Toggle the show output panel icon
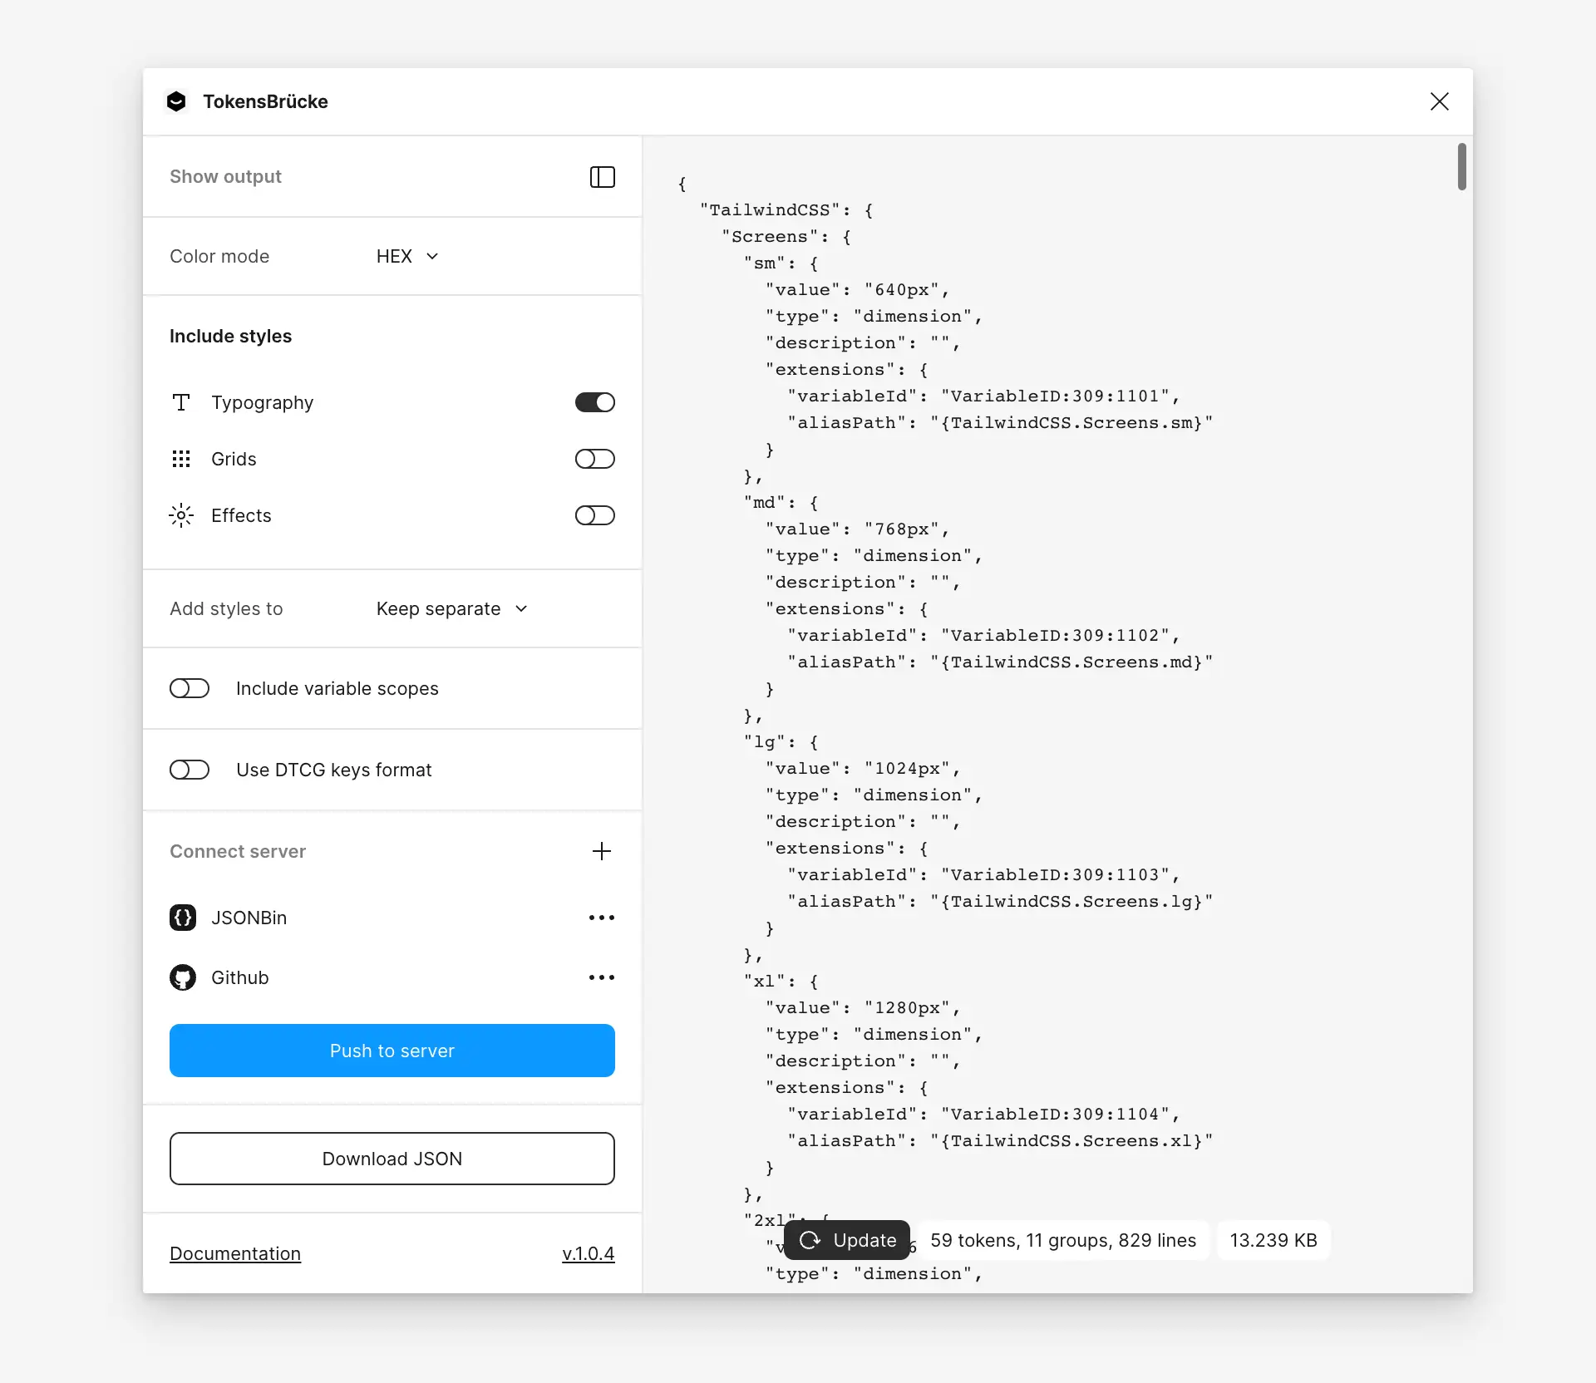Image resolution: width=1596 pixels, height=1383 pixels. (x=602, y=177)
